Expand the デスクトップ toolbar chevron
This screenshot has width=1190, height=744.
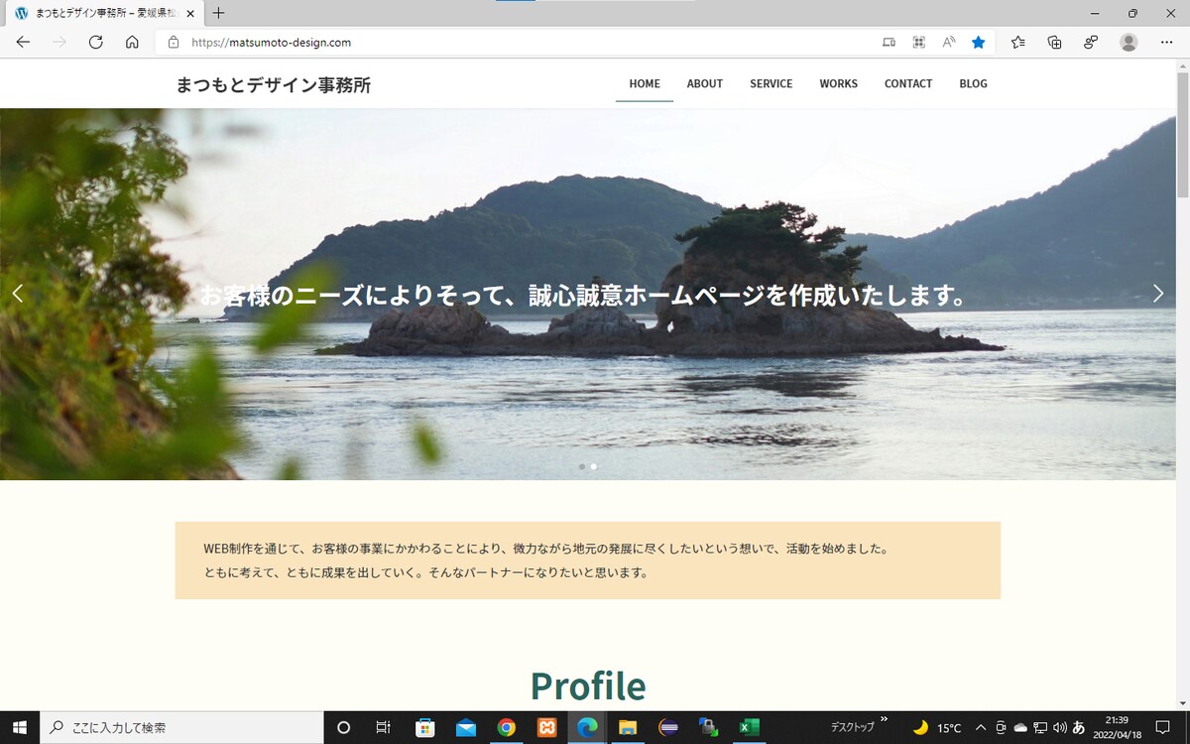click(884, 719)
